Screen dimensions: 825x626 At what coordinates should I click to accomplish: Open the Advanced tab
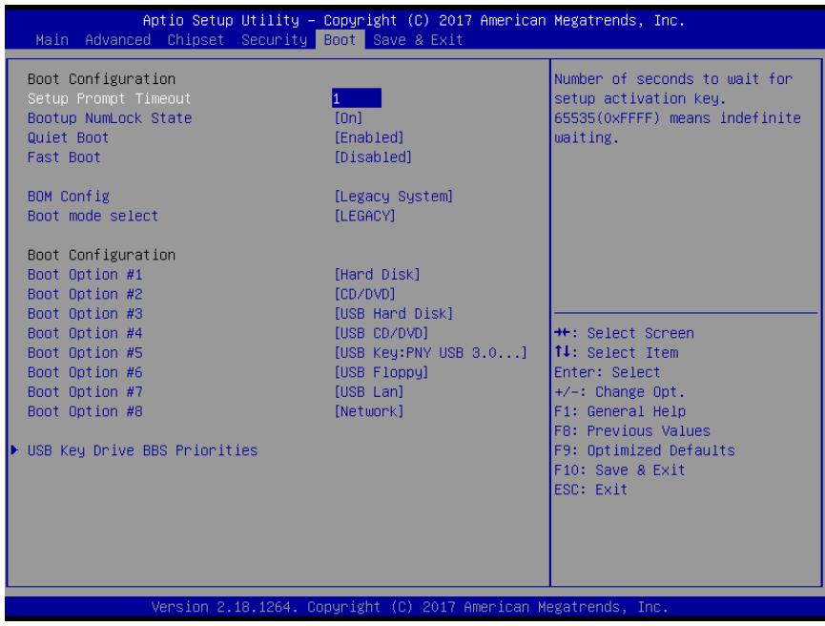coord(118,40)
